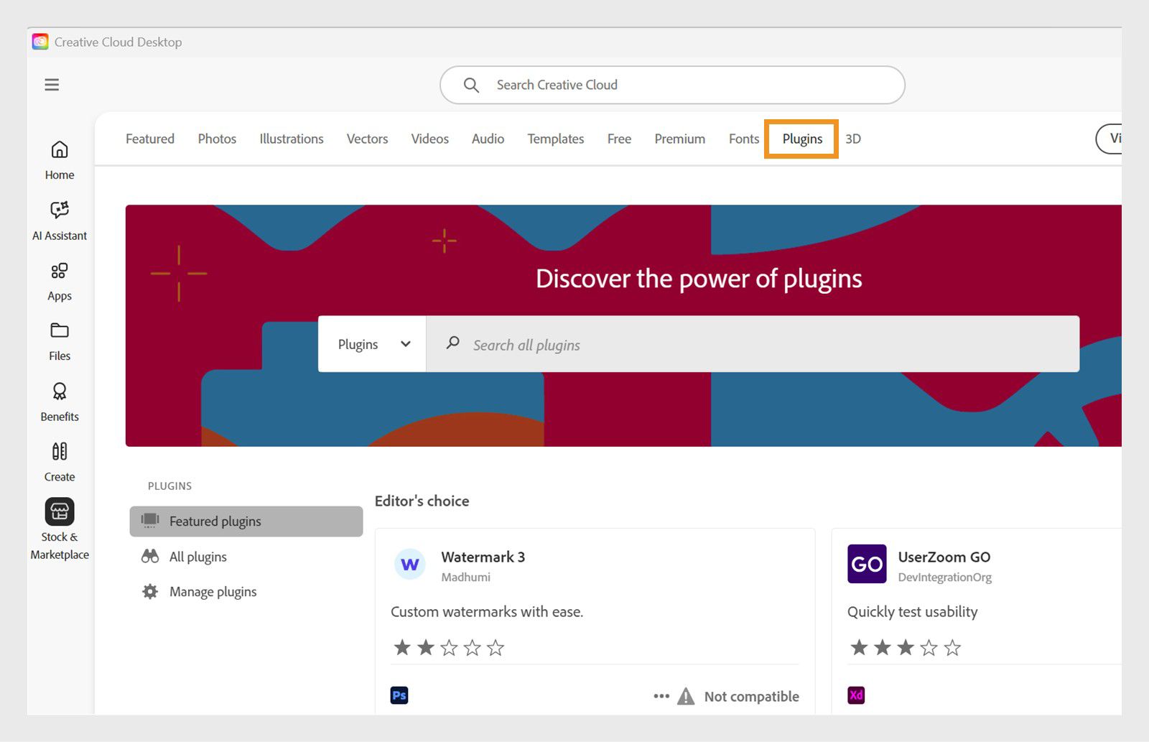Click the Creative Cloud logo icon
Image resolution: width=1149 pixels, height=742 pixels.
point(40,42)
